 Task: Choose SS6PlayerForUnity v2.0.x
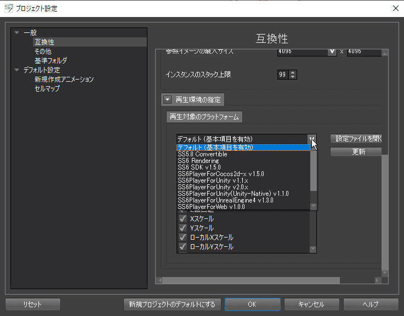[243, 187]
